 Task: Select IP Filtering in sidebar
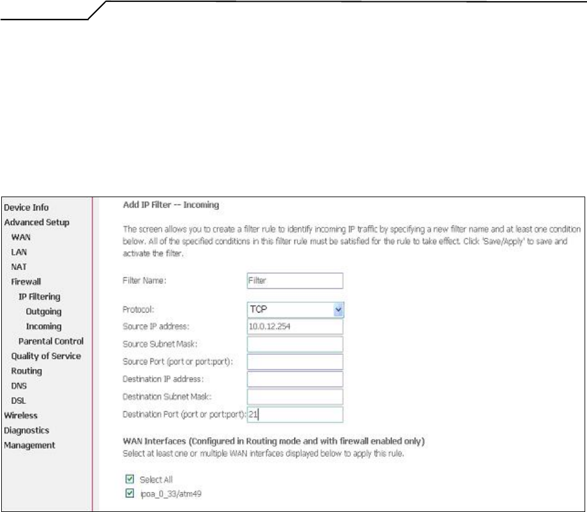[x=39, y=297]
